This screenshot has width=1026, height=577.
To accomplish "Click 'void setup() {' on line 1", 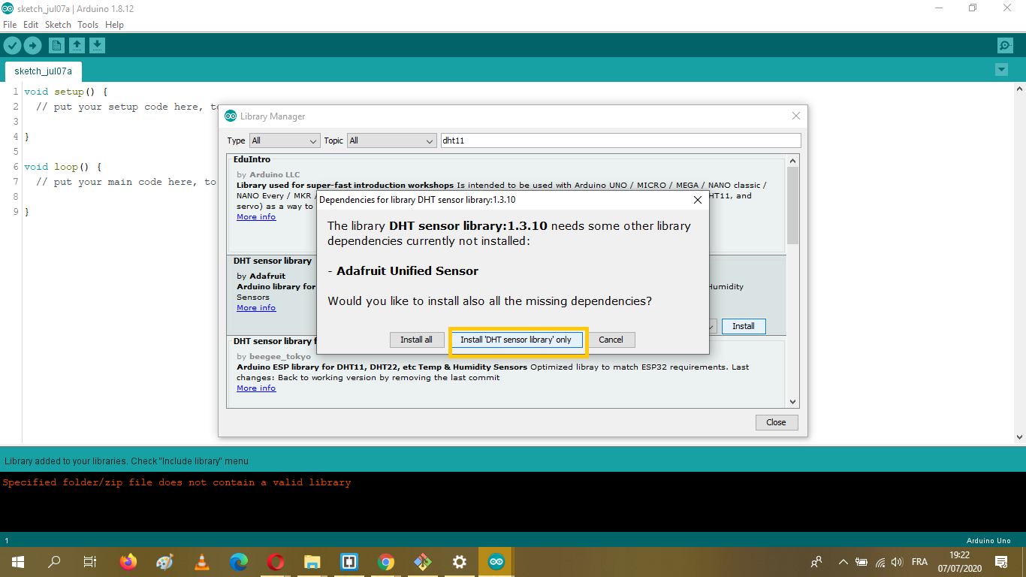I will 66,92.
